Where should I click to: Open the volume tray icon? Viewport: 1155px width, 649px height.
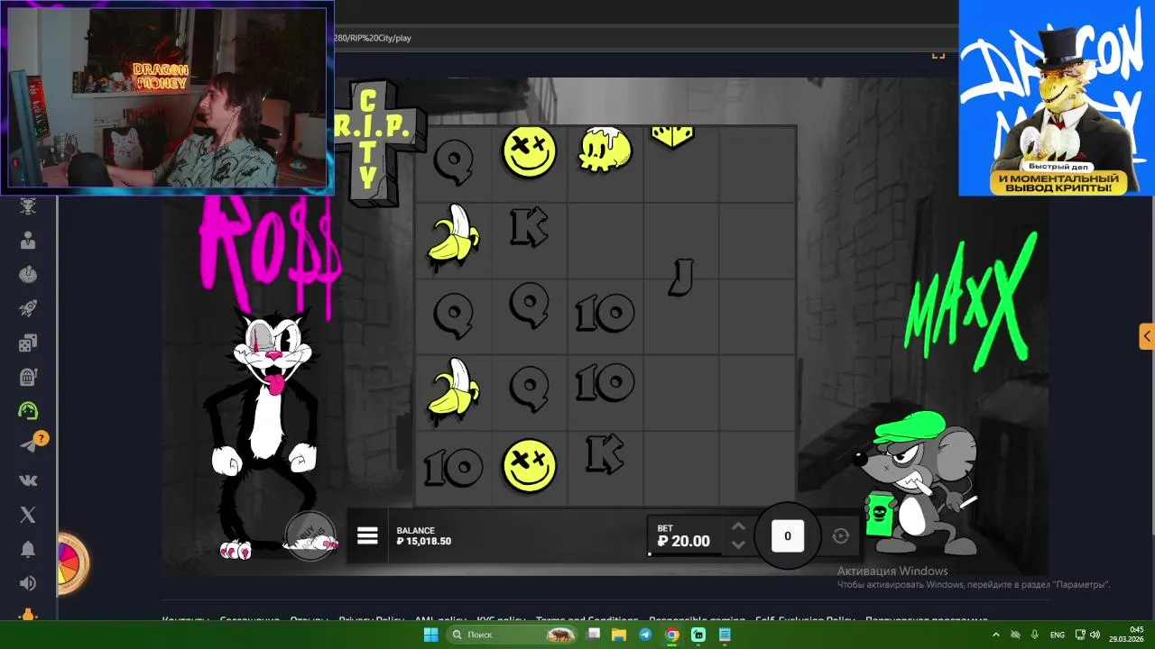point(1095,635)
